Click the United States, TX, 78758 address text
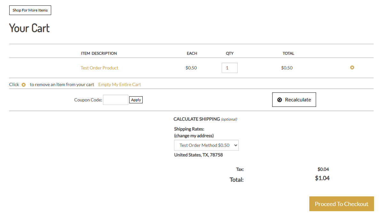The image size is (389, 222). click(x=198, y=155)
